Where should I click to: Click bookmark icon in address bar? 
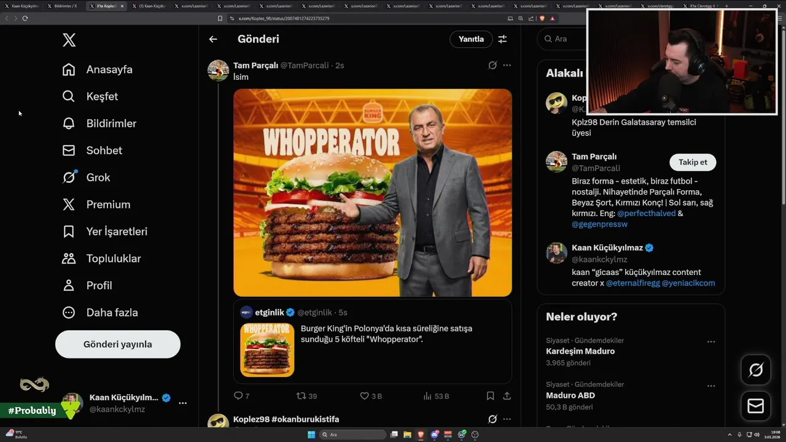coord(220,18)
